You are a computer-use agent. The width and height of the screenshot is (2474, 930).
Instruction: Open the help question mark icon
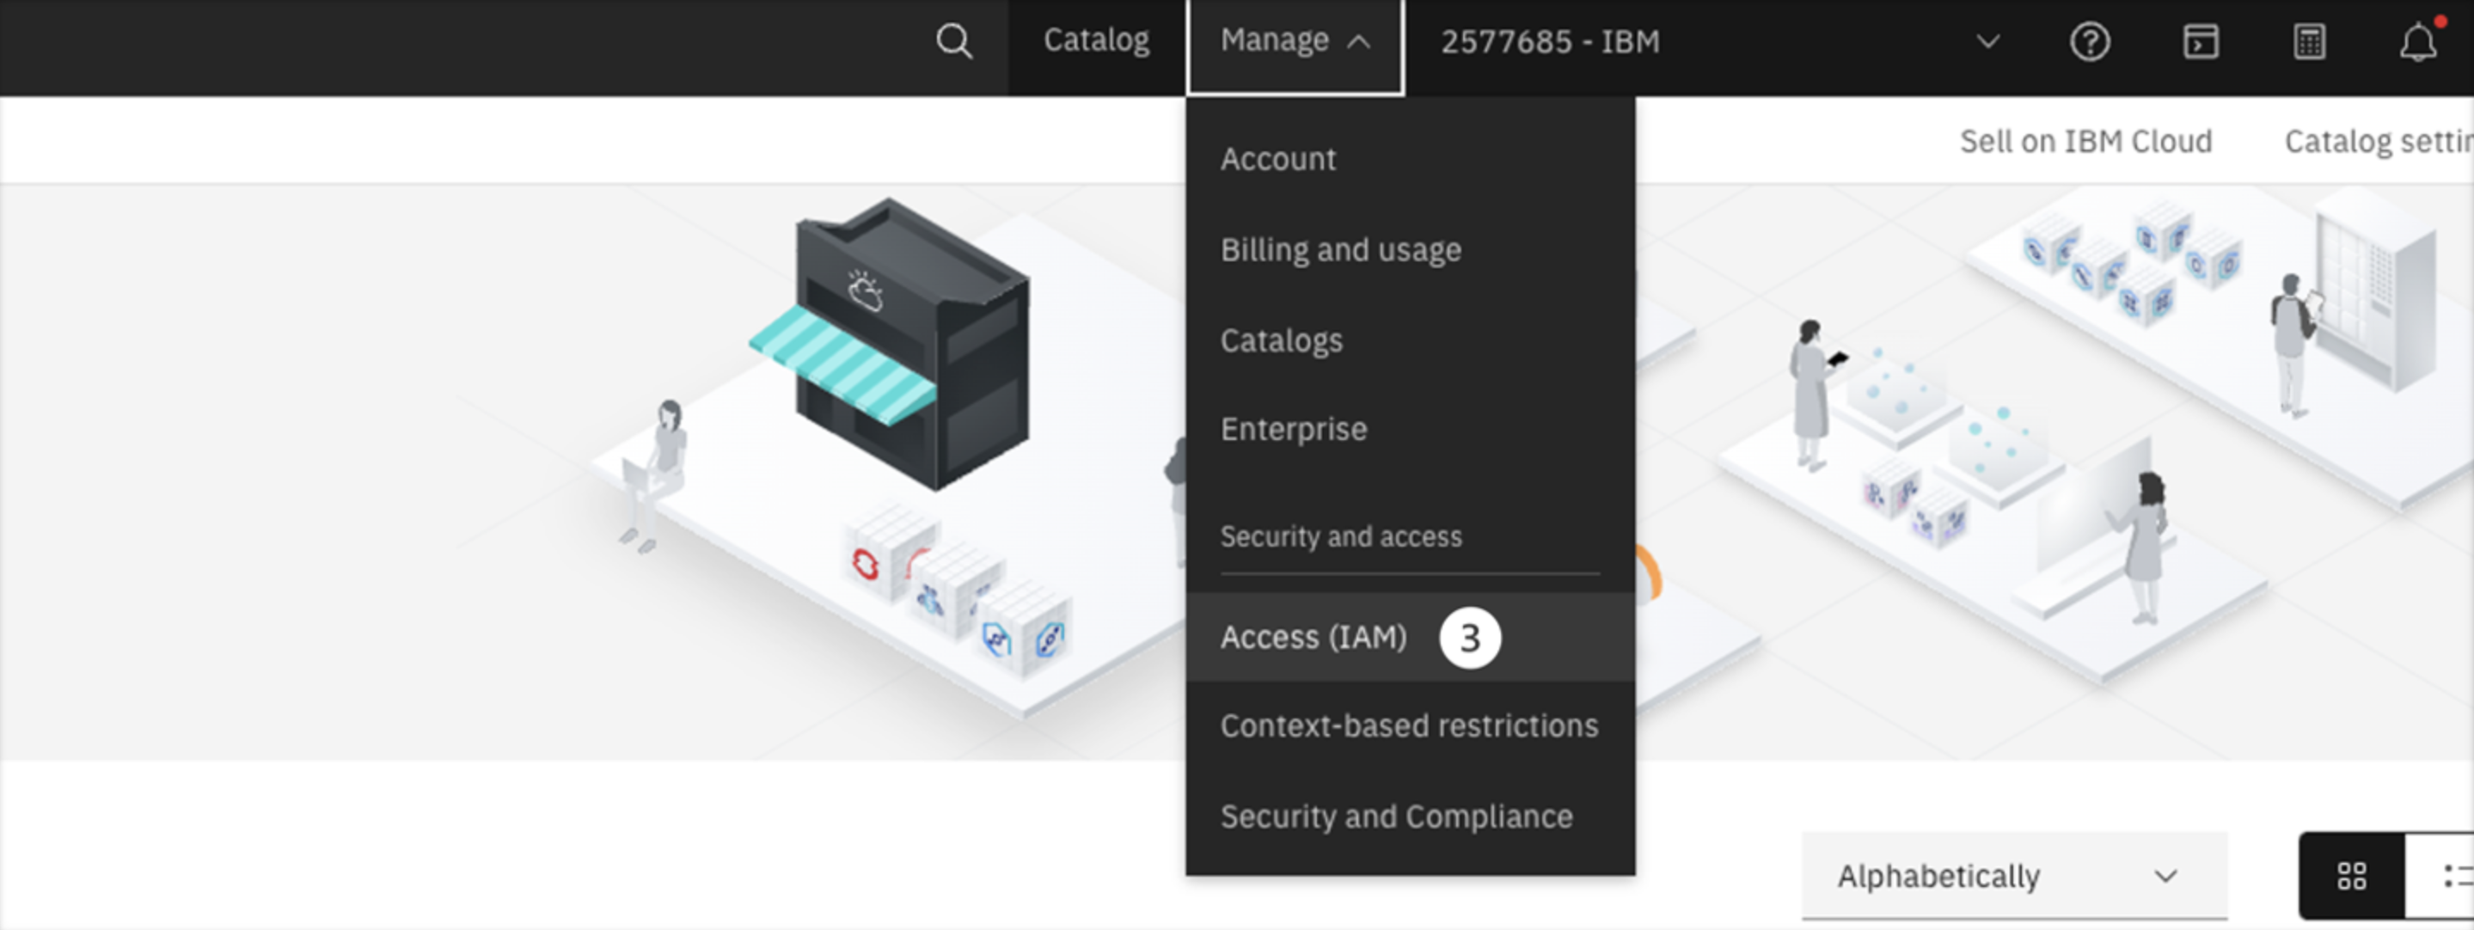point(2089,41)
